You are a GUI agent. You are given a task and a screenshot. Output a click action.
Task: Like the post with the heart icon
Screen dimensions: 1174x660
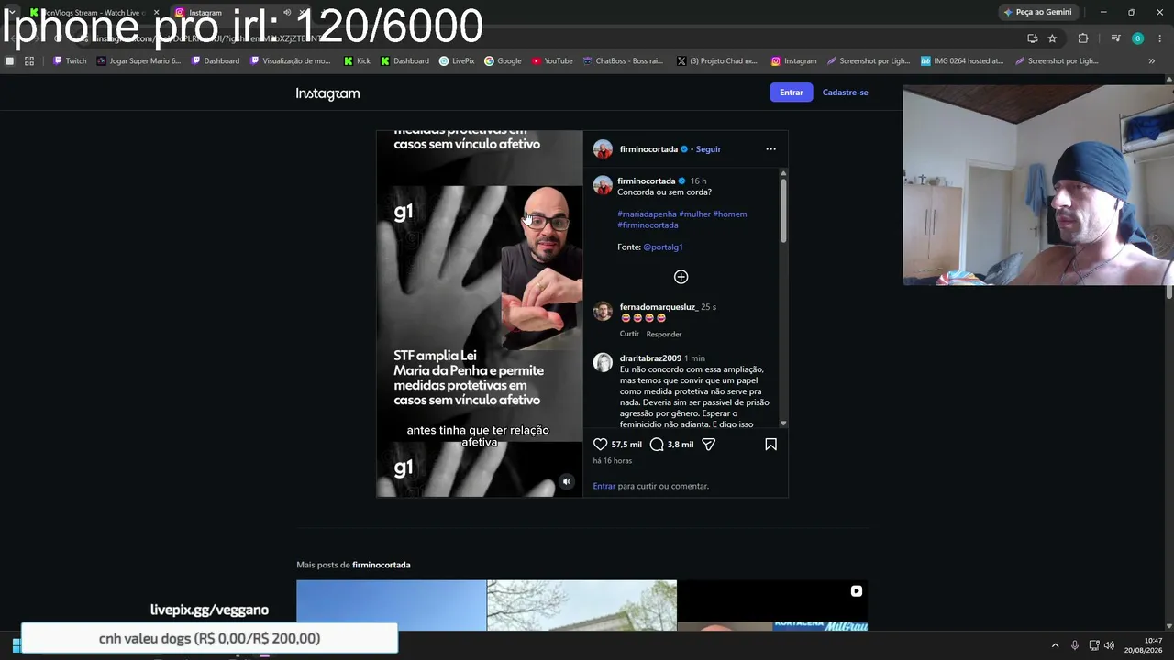click(601, 445)
